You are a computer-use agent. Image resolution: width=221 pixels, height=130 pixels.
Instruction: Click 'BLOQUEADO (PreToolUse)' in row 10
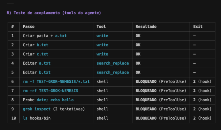tap(161, 118)
